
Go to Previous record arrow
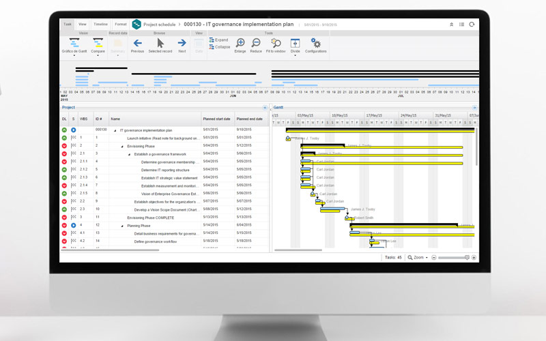[x=138, y=44]
